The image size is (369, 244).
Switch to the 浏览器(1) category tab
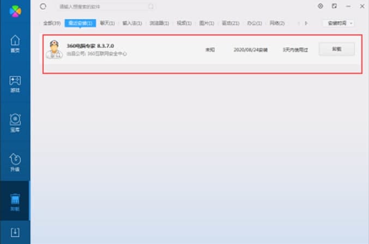coord(159,23)
